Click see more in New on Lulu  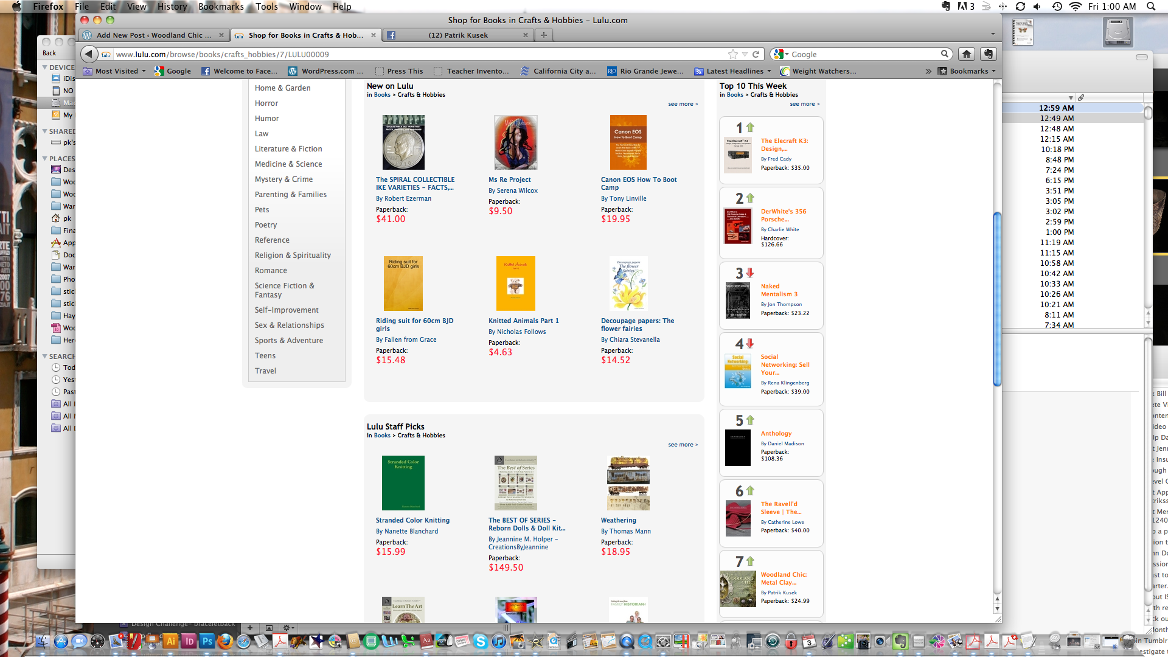tap(683, 104)
